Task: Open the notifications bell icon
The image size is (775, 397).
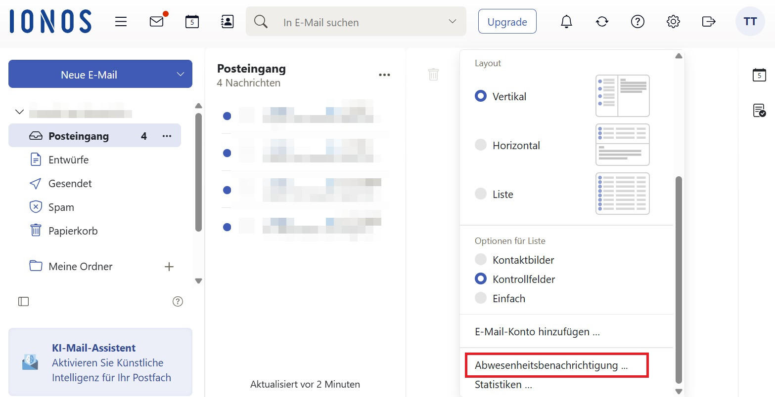Action: pos(566,22)
